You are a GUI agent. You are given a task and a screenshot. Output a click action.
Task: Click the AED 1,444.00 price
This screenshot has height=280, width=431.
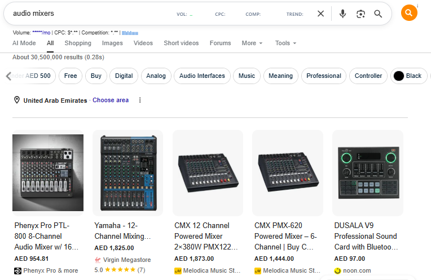274,259
